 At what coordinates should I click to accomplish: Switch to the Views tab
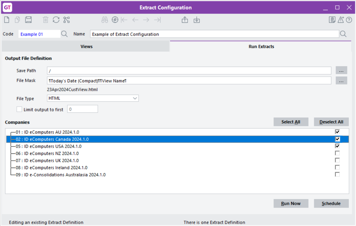[x=86, y=46]
